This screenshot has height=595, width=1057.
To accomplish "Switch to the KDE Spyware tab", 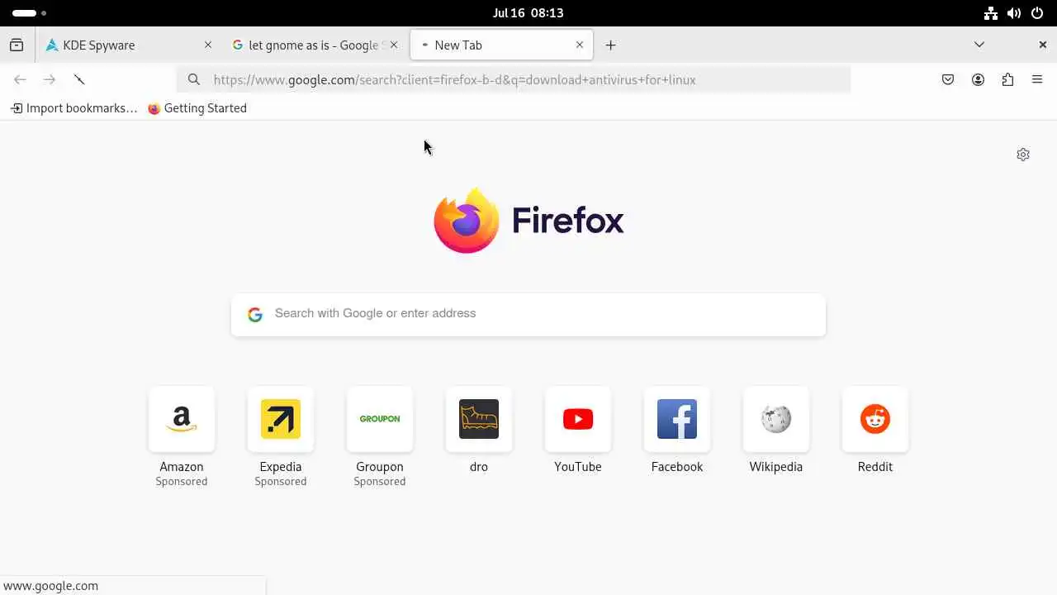I will [129, 45].
